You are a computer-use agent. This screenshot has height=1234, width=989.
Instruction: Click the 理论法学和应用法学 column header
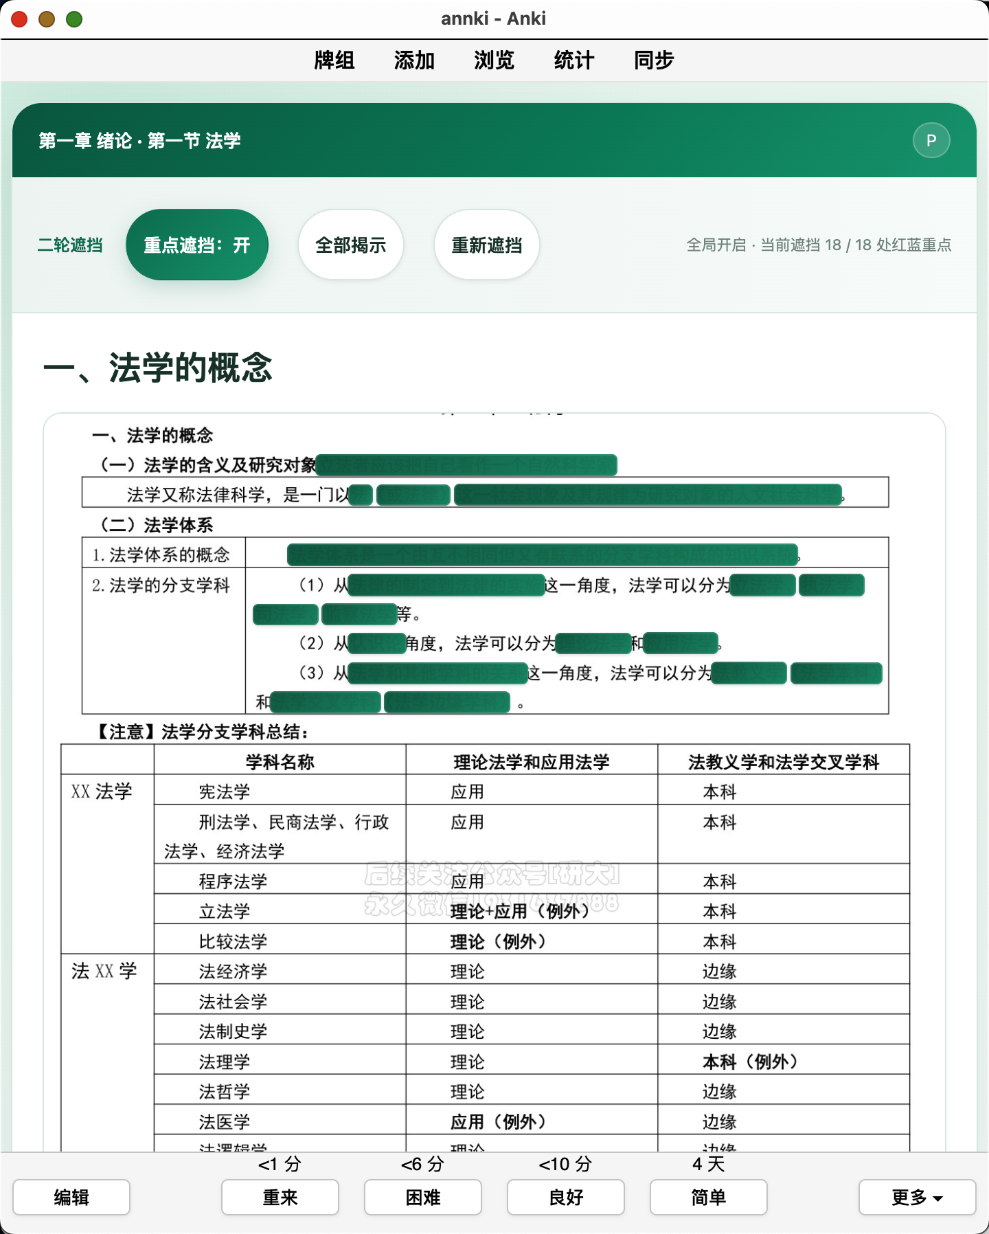point(532,761)
